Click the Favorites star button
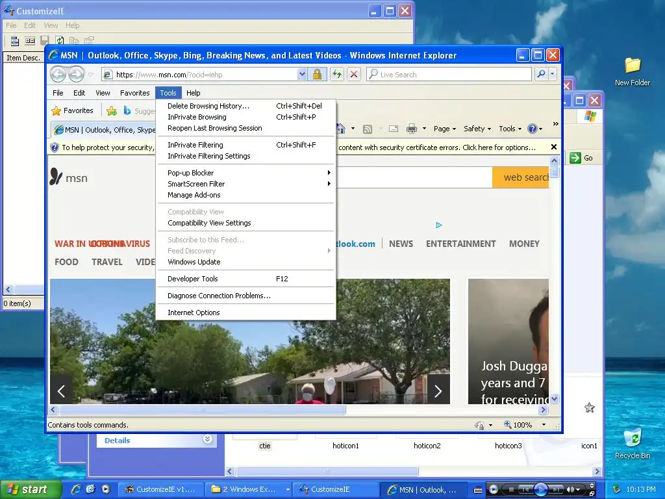The image size is (665, 499). point(73,110)
